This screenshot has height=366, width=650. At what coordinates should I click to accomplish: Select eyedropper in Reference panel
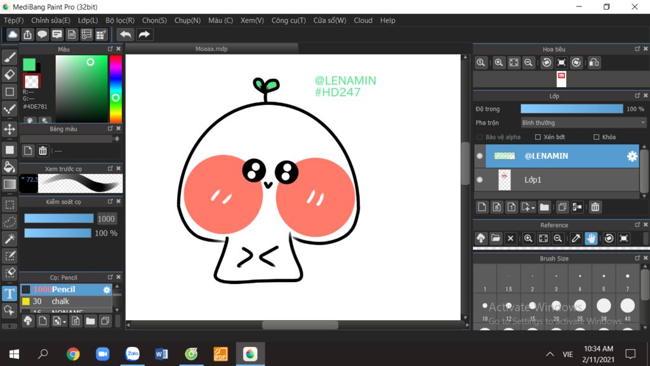pos(576,238)
